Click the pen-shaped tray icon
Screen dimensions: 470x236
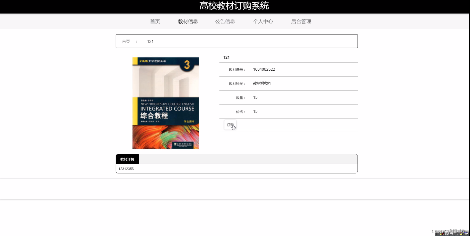451,234
